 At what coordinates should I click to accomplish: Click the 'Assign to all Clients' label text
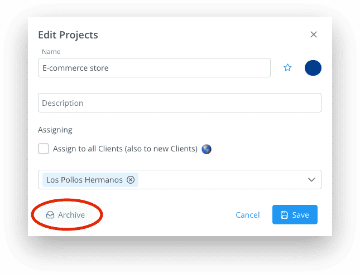tap(125, 149)
